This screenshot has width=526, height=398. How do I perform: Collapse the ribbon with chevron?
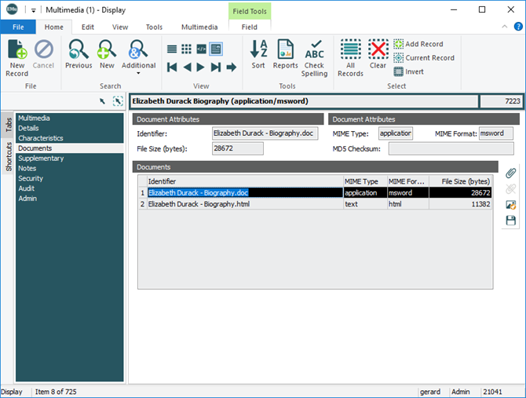505,27
